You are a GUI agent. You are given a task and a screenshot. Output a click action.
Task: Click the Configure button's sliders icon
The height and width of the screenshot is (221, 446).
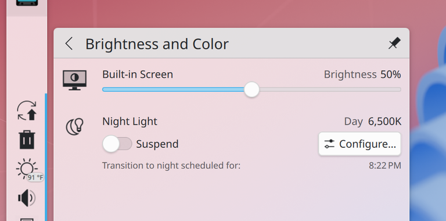(329, 144)
